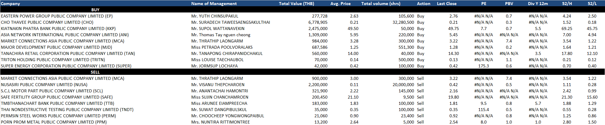Click Major Development (MJD) company cell
This screenshot has width=605, height=125.
(x=57, y=47)
